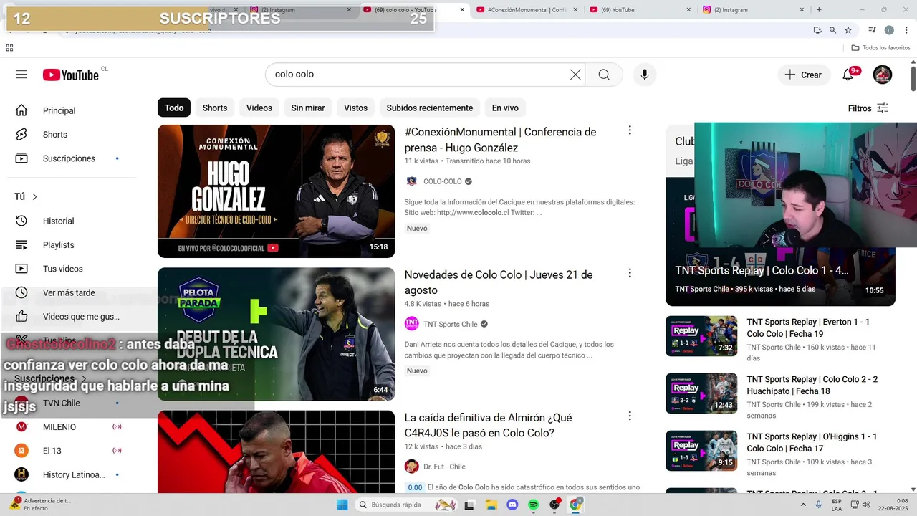
Task: Go to YouTube home via the logo
Action: 70,75
